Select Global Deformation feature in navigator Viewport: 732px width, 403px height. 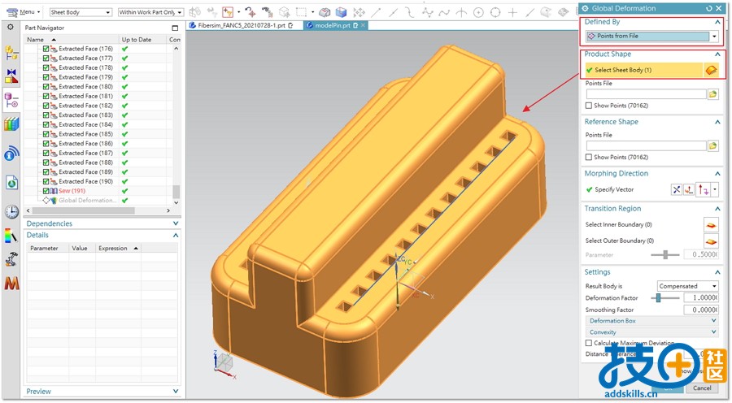[86, 201]
